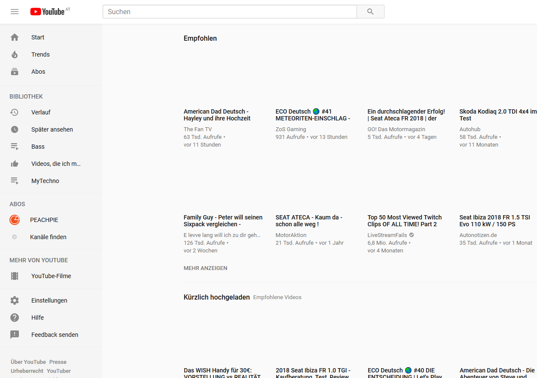This screenshot has width=537, height=378.
Task: Click Kanäle finden link
Action: [48, 237]
